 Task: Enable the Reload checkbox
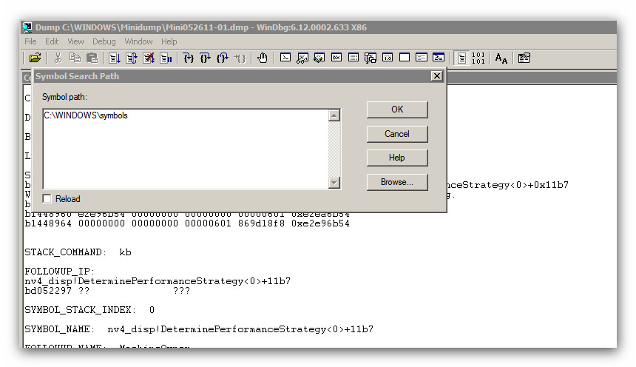pyautogui.click(x=47, y=198)
